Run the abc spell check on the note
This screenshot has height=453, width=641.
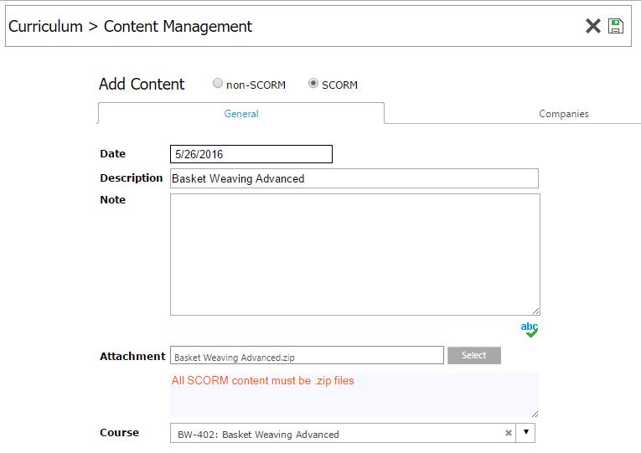530,329
